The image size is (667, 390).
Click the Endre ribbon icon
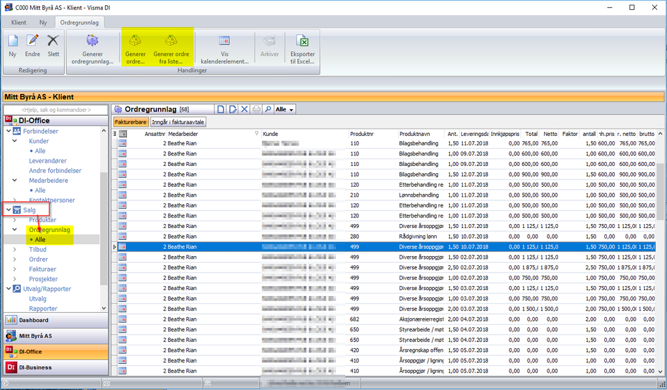coord(32,41)
